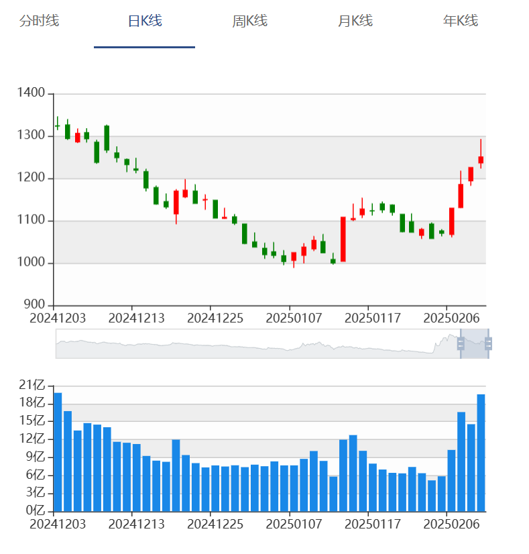Click the large red candlestick spanning 1000 to 1100
This screenshot has width=529, height=554.
[x=343, y=239]
